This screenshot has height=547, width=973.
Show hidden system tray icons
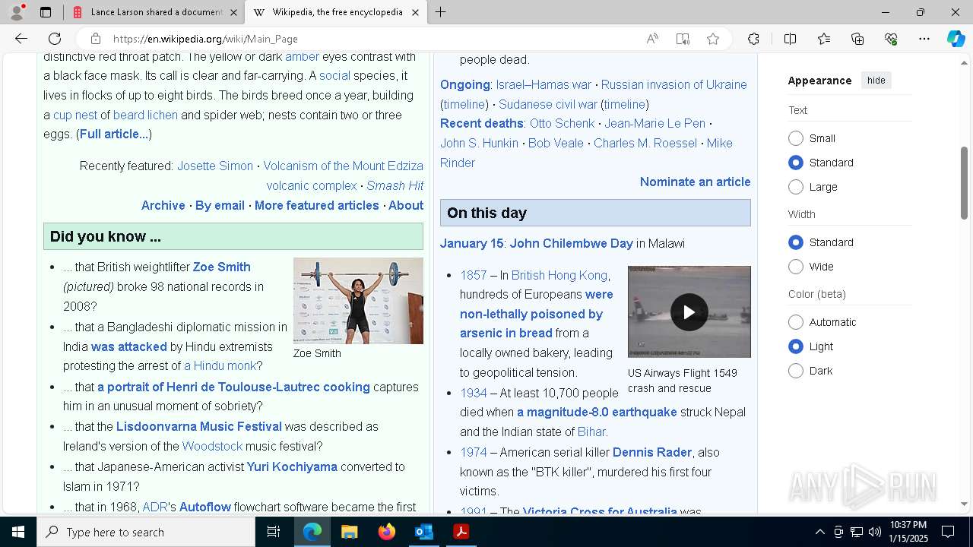click(x=819, y=532)
